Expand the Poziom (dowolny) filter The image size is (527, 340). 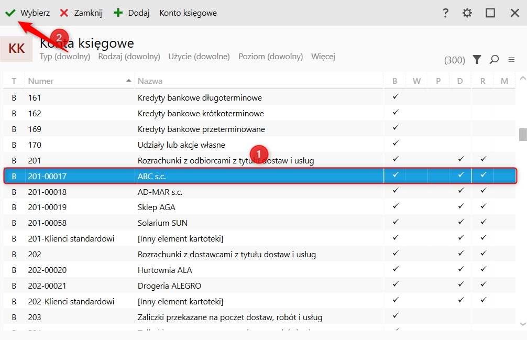pyautogui.click(x=270, y=57)
